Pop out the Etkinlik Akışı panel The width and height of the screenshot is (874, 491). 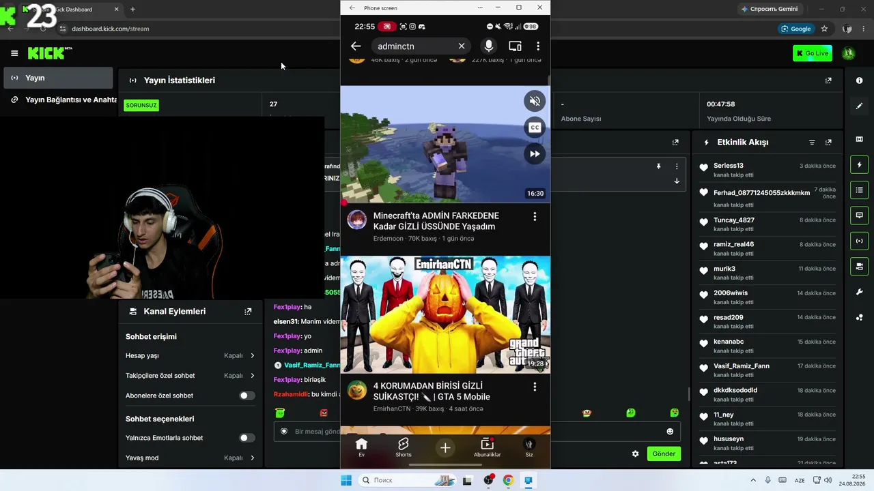click(x=828, y=143)
